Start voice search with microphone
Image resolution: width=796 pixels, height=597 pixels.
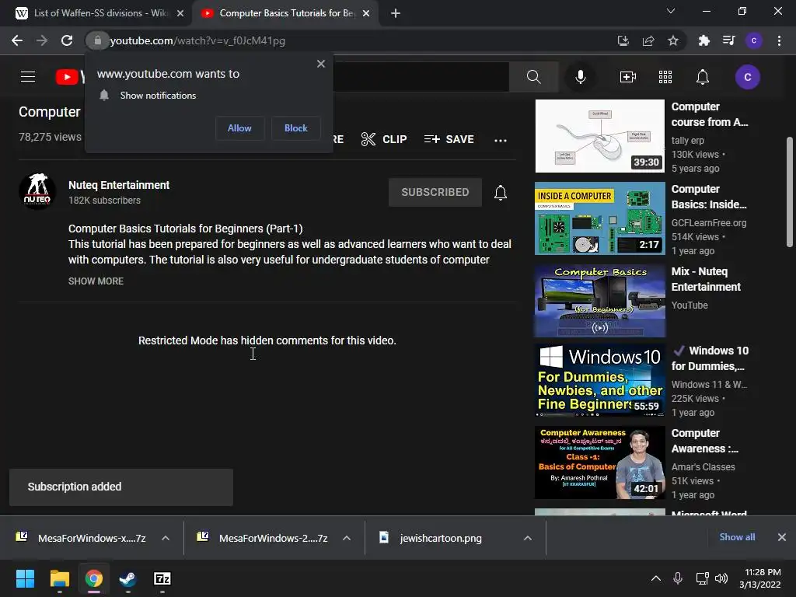pos(580,77)
